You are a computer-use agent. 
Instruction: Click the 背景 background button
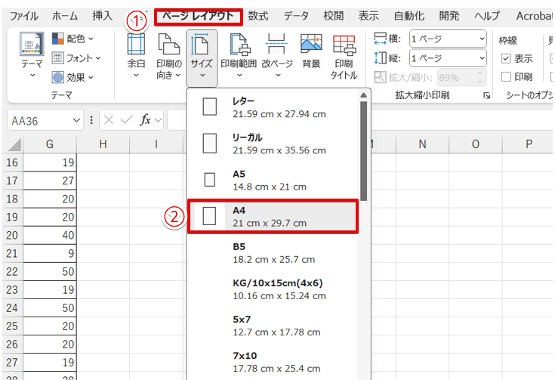click(x=311, y=52)
